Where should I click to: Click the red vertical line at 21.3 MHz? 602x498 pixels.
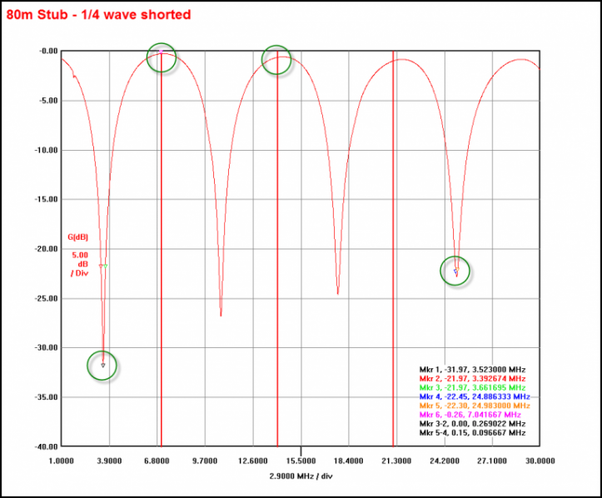coord(393,250)
